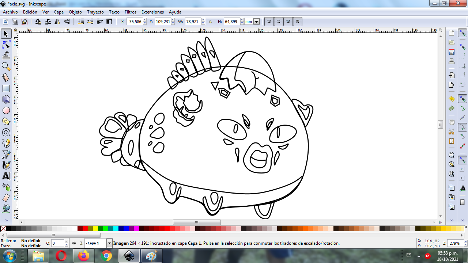Open the Filtros menu
The image size is (468, 263).
coord(131,12)
